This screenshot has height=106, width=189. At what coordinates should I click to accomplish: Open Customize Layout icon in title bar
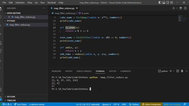pyautogui.click(x=172, y=3)
